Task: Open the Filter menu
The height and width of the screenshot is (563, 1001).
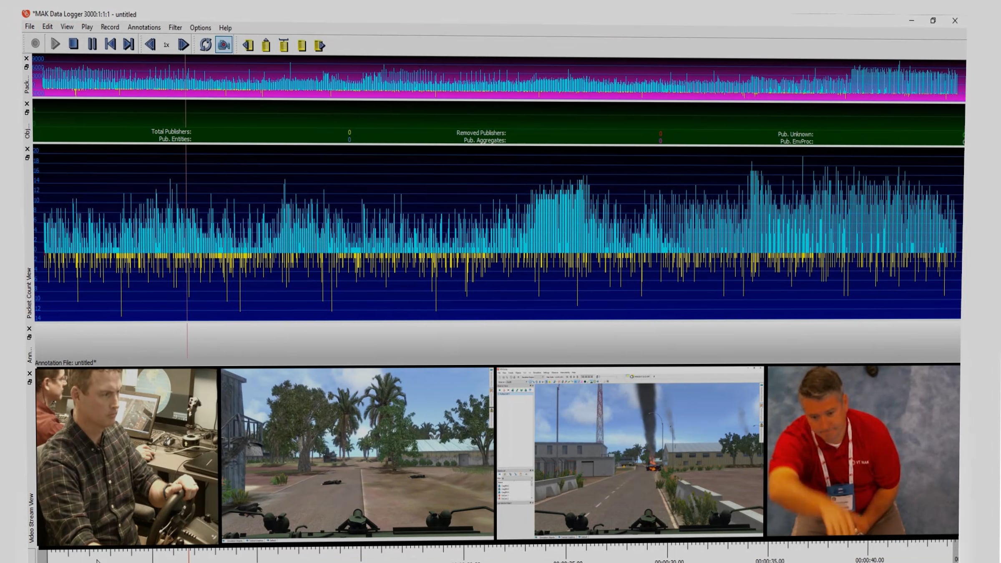Action: (x=175, y=28)
